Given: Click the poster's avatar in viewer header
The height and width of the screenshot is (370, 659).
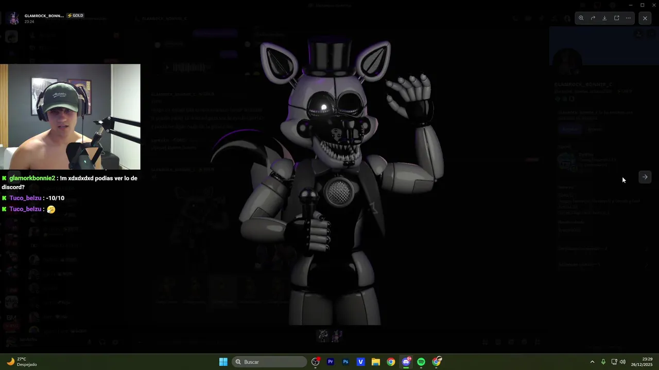Looking at the screenshot, I should [14, 18].
